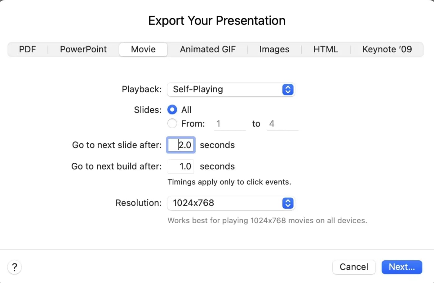
Task: Click the Playback dropdown stepper arrows
Action: 287,90
